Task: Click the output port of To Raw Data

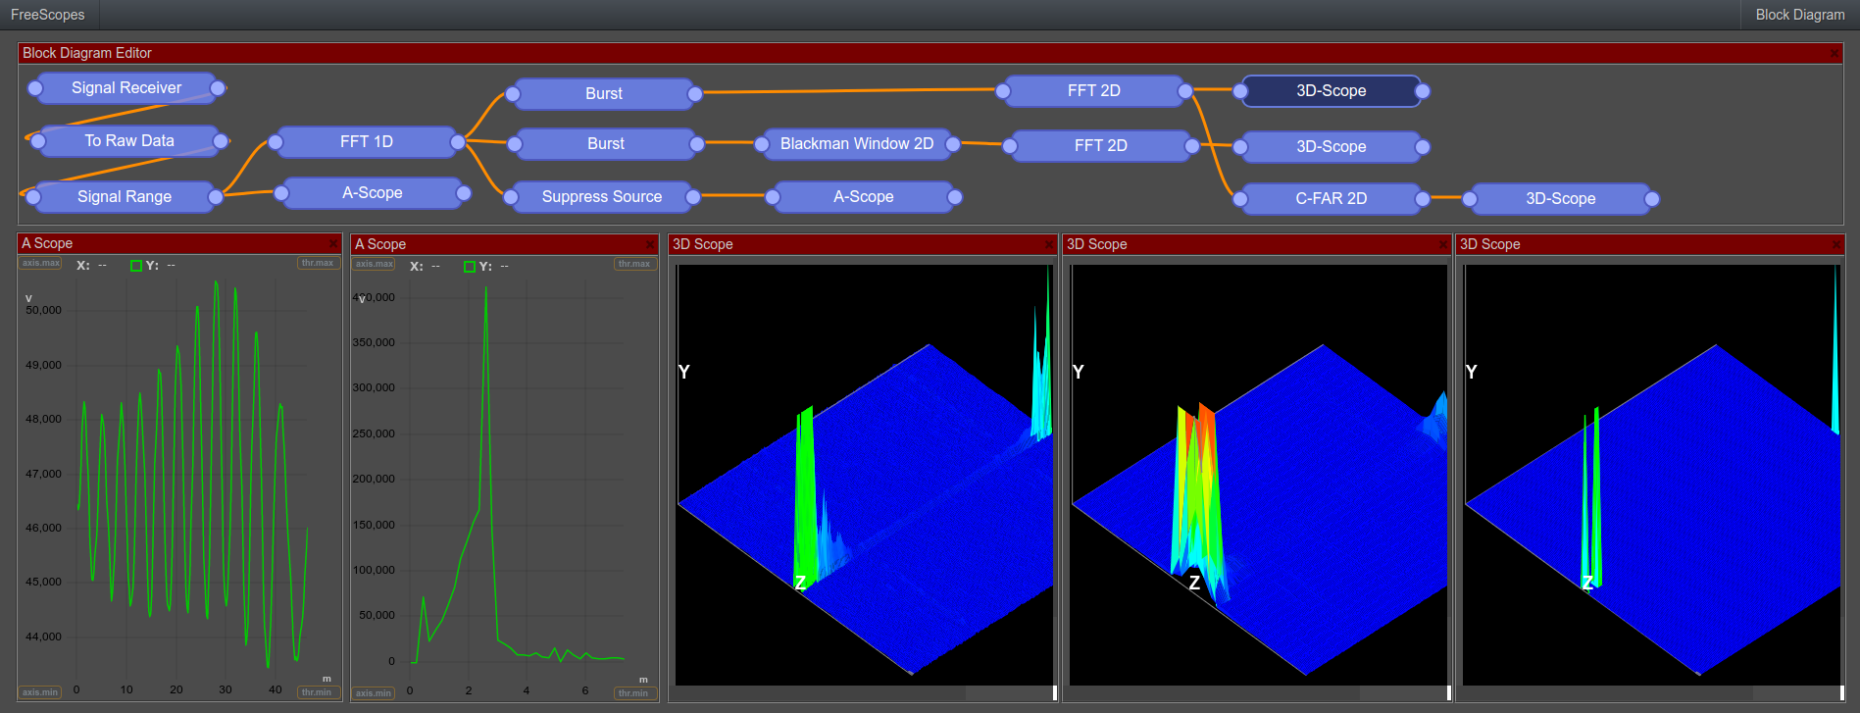Action: point(221,141)
